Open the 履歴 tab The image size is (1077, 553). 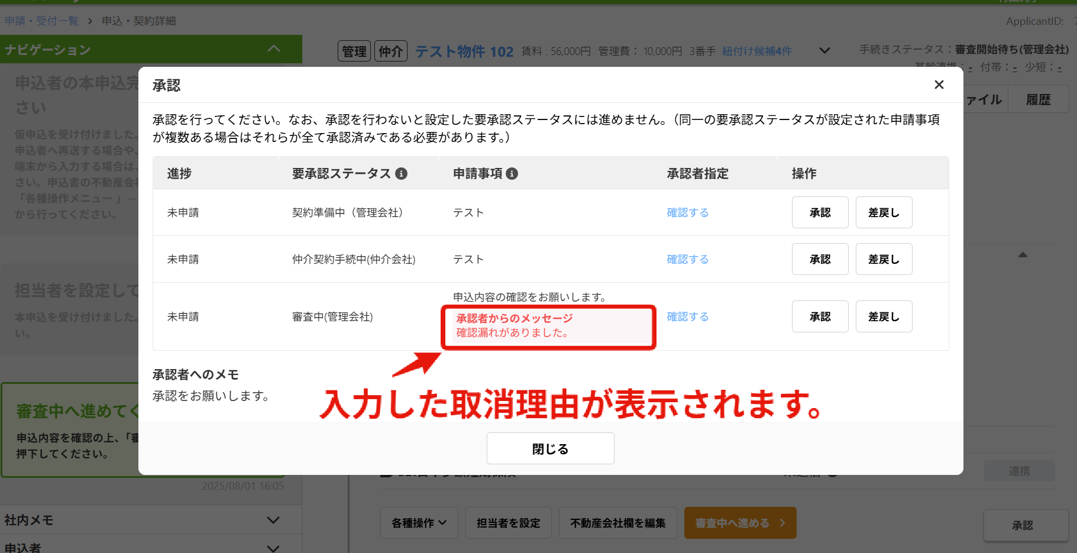coord(1038,99)
